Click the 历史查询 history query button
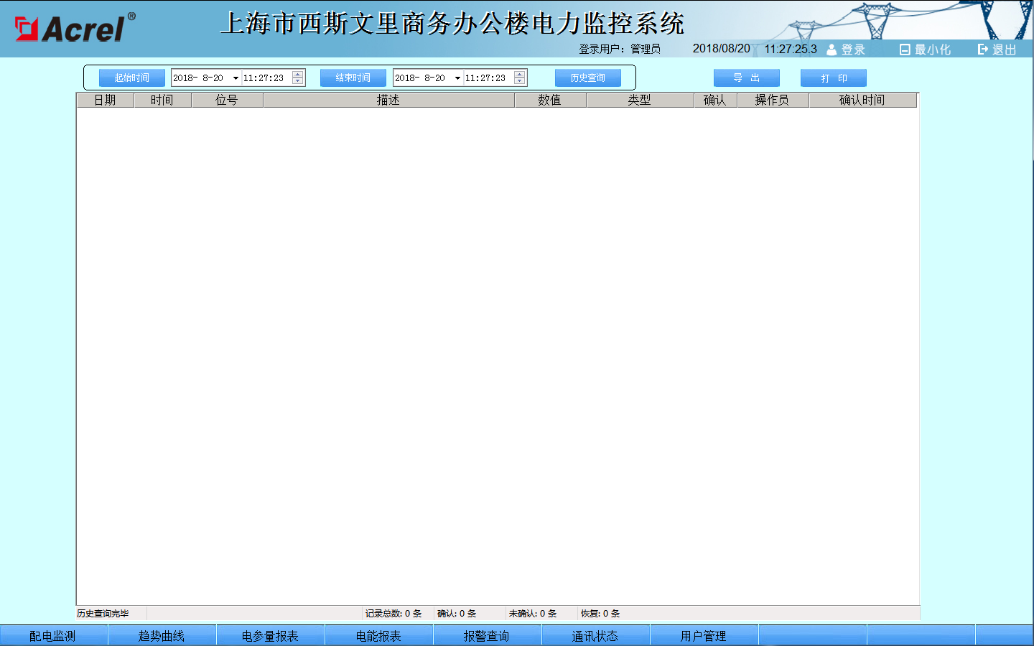 tap(587, 78)
